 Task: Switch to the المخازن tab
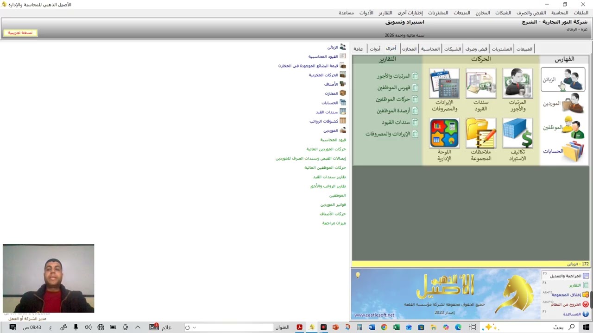pyautogui.click(x=409, y=49)
